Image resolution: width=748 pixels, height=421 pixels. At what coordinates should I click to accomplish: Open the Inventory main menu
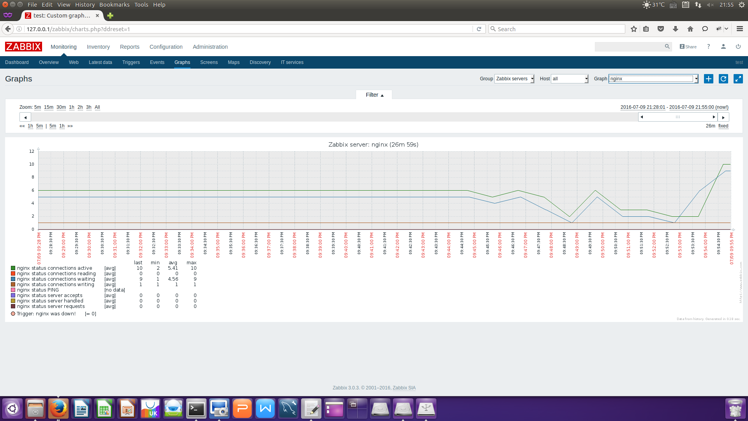[x=98, y=47]
